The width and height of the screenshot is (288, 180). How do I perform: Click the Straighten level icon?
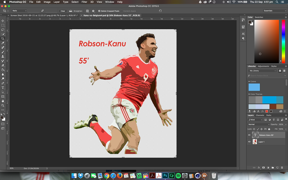[71, 11]
